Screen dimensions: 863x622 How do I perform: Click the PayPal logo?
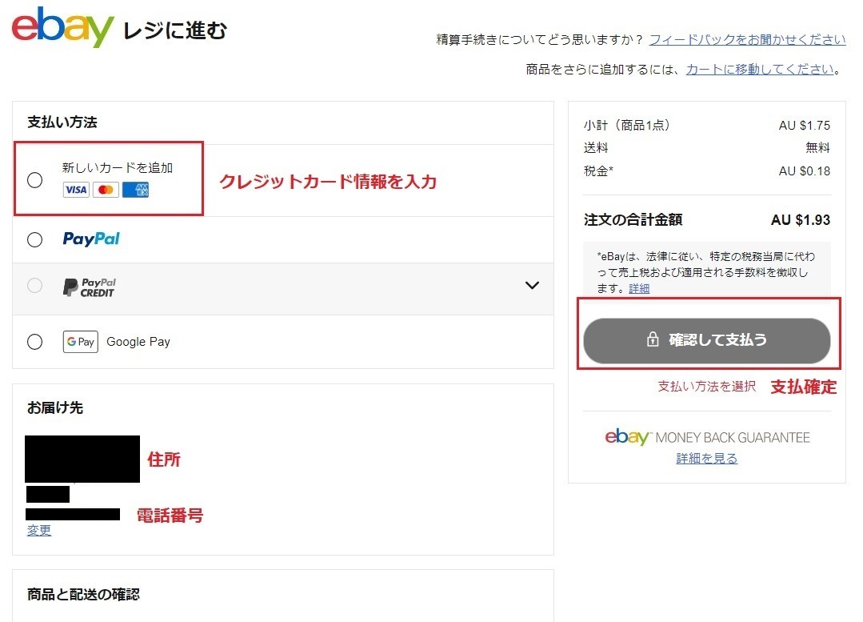pyautogui.click(x=91, y=239)
